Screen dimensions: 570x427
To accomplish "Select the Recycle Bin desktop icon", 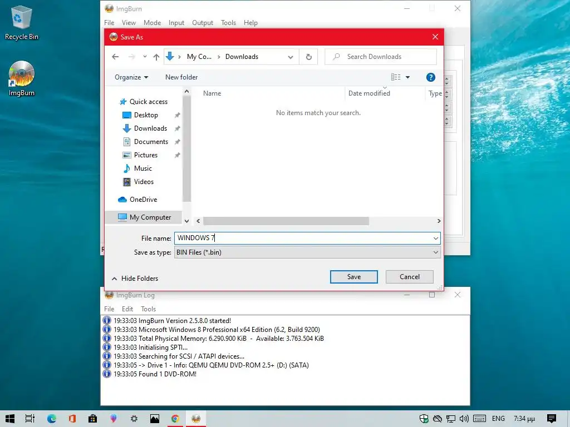I will (x=22, y=22).
